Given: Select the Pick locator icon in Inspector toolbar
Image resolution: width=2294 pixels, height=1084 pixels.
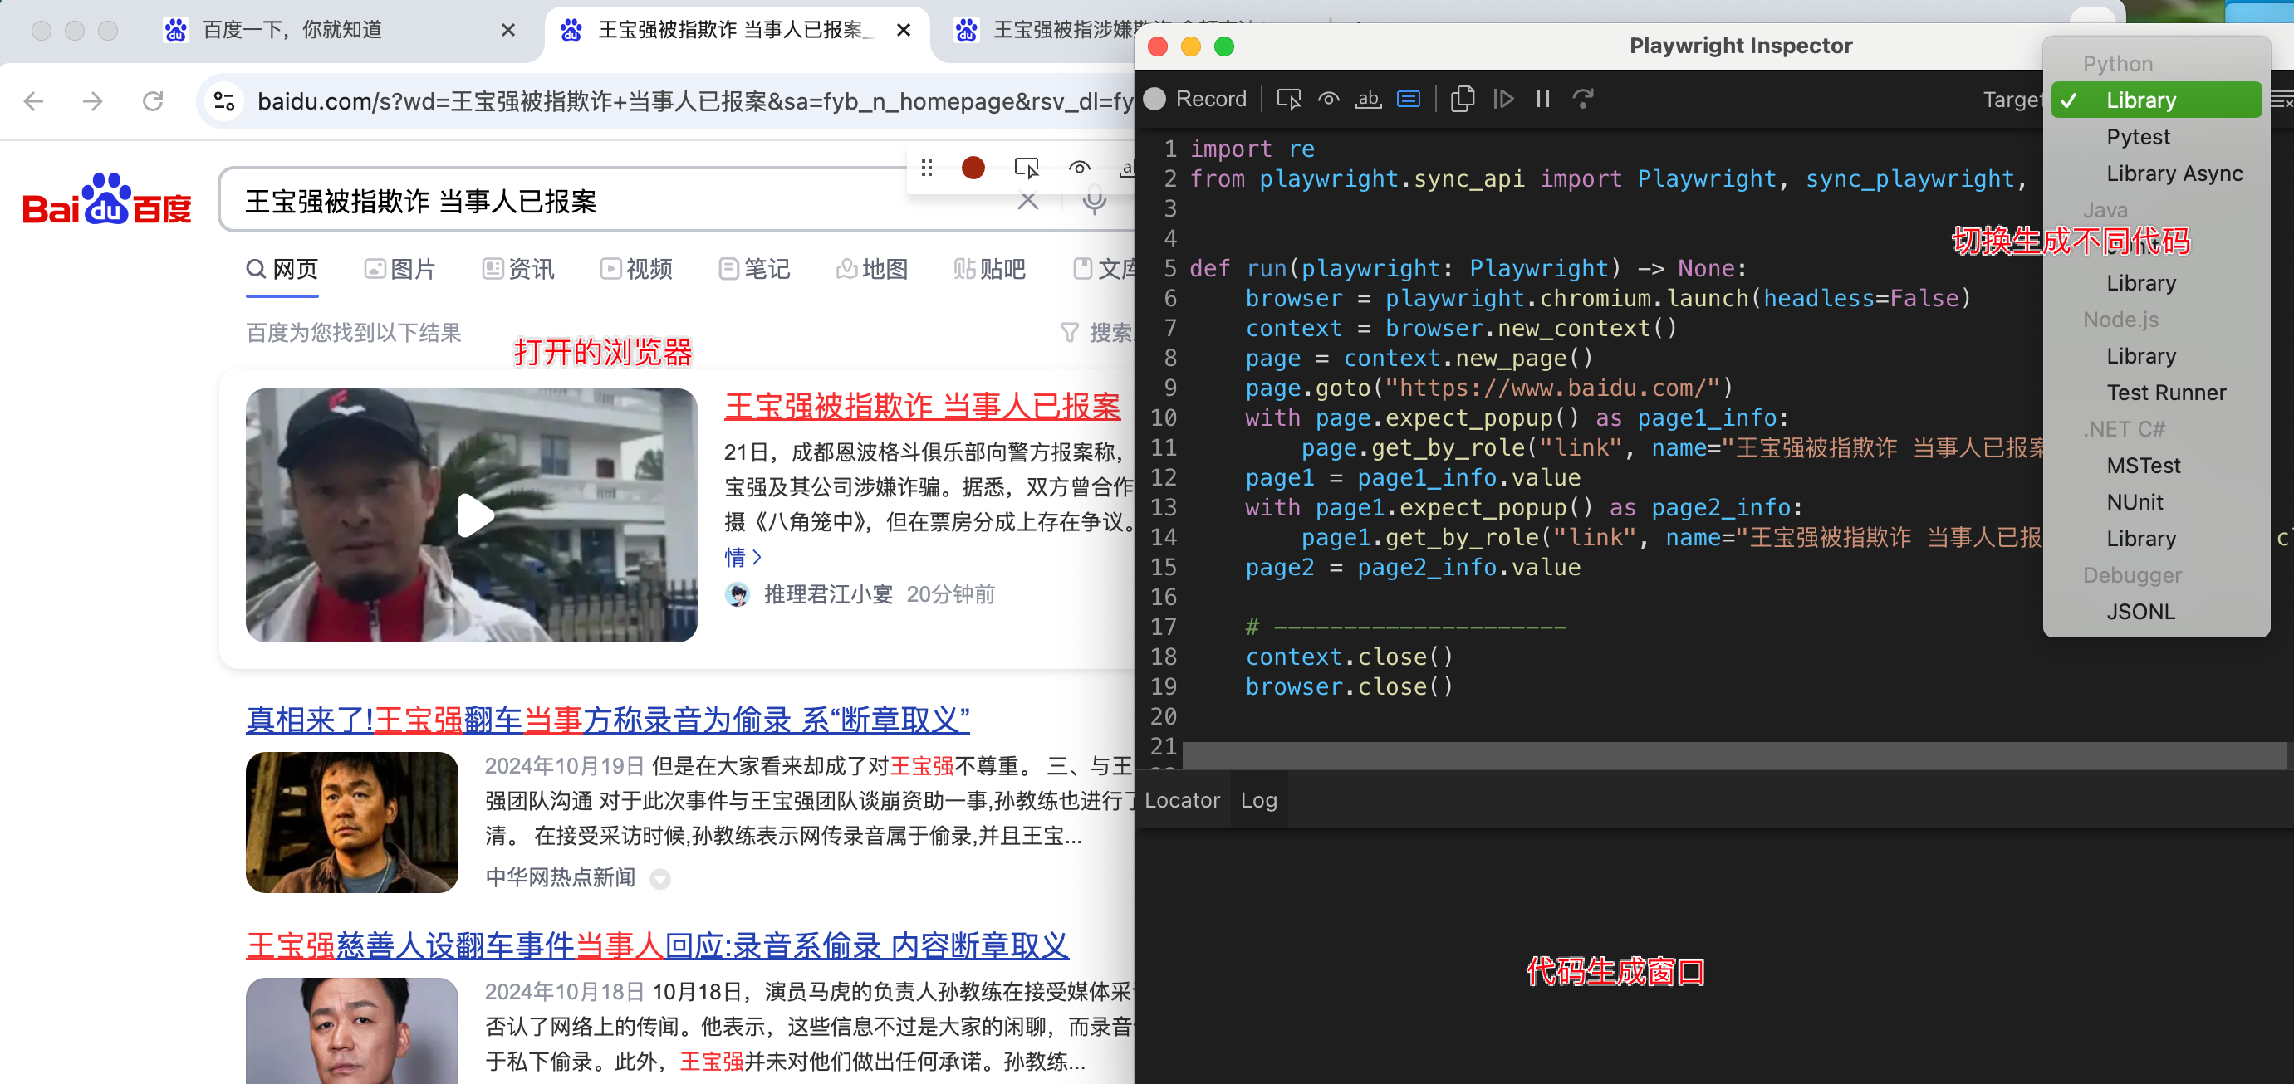Looking at the screenshot, I should pyautogui.click(x=1287, y=99).
